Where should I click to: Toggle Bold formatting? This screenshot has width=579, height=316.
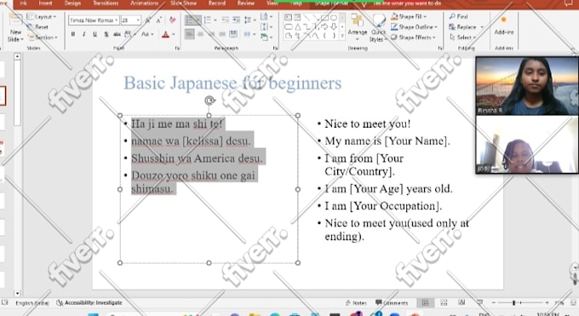pyautogui.click(x=73, y=34)
